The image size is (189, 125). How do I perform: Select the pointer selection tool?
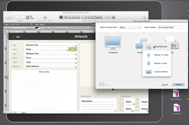pos(61,17)
